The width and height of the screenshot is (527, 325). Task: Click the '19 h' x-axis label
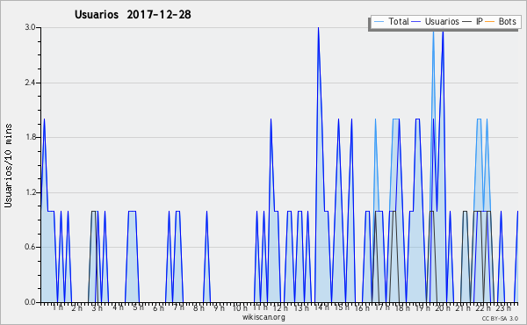[x=422, y=307]
